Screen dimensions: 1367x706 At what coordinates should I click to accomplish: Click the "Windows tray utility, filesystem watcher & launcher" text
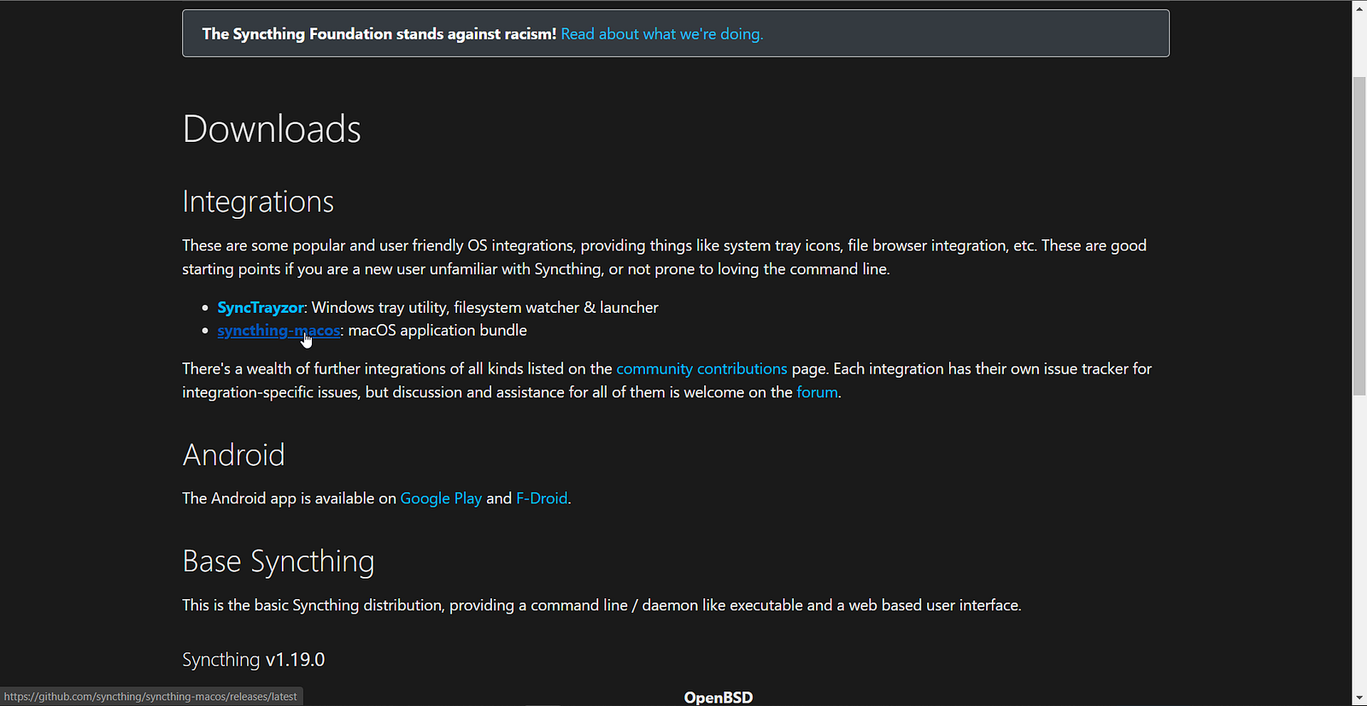(485, 308)
